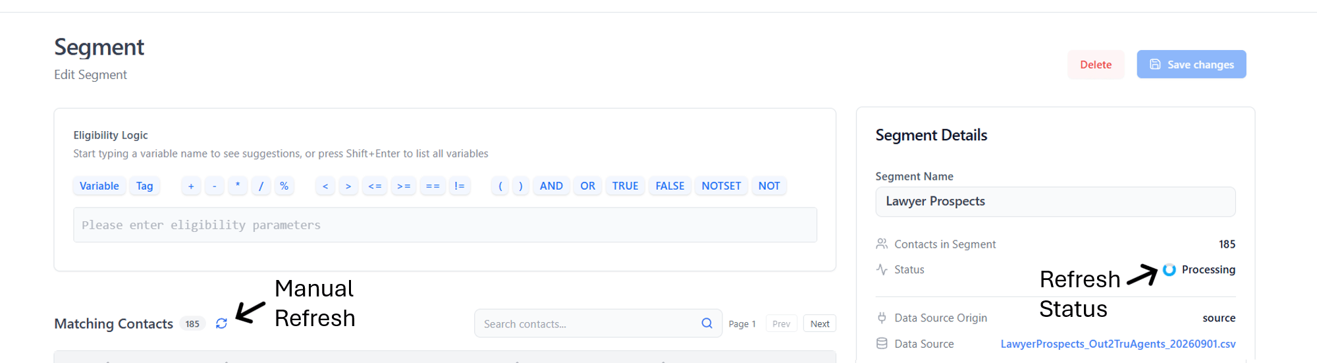1317x363 pixels.
Task: Click the Processing status text
Action: (x=1208, y=269)
